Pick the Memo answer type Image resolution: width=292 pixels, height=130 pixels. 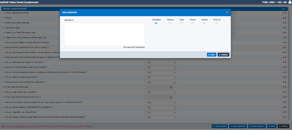(192, 23)
